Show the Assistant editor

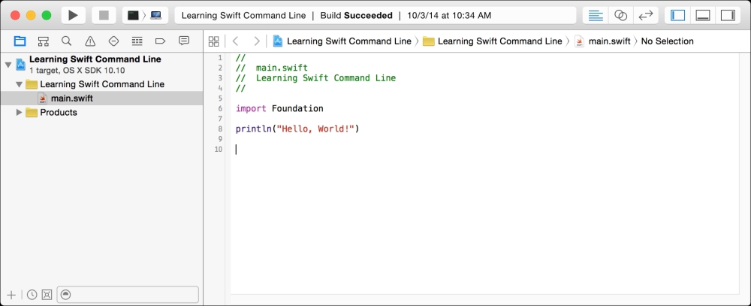(621, 15)
